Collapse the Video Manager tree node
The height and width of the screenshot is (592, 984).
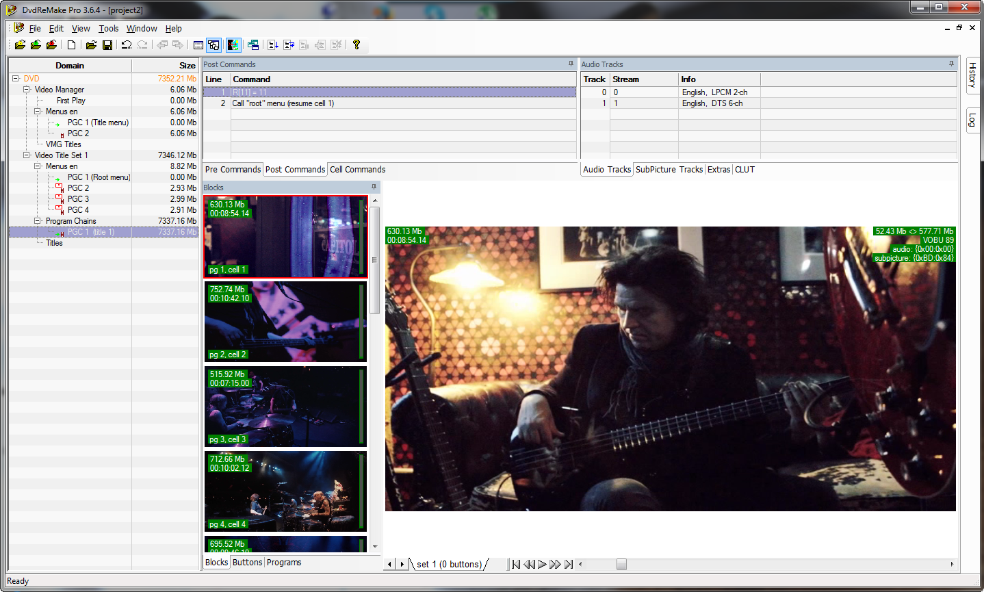(x=27, y=90)
